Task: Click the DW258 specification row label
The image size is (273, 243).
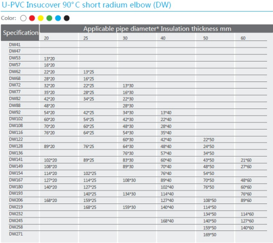Action: click(16, 227)
